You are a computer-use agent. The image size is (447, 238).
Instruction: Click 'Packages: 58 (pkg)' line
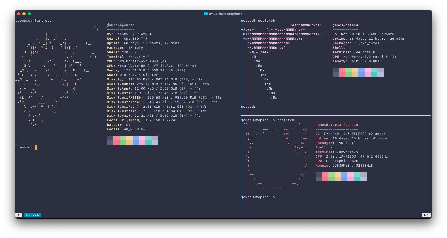point(126,48)
